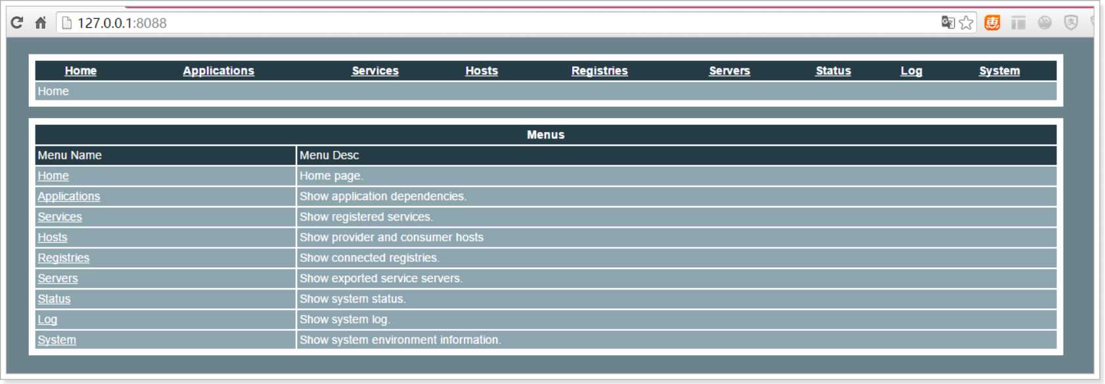Follow the Status link in Menus table
This screenshot has height=384, width=1105.
coord(54,299)
